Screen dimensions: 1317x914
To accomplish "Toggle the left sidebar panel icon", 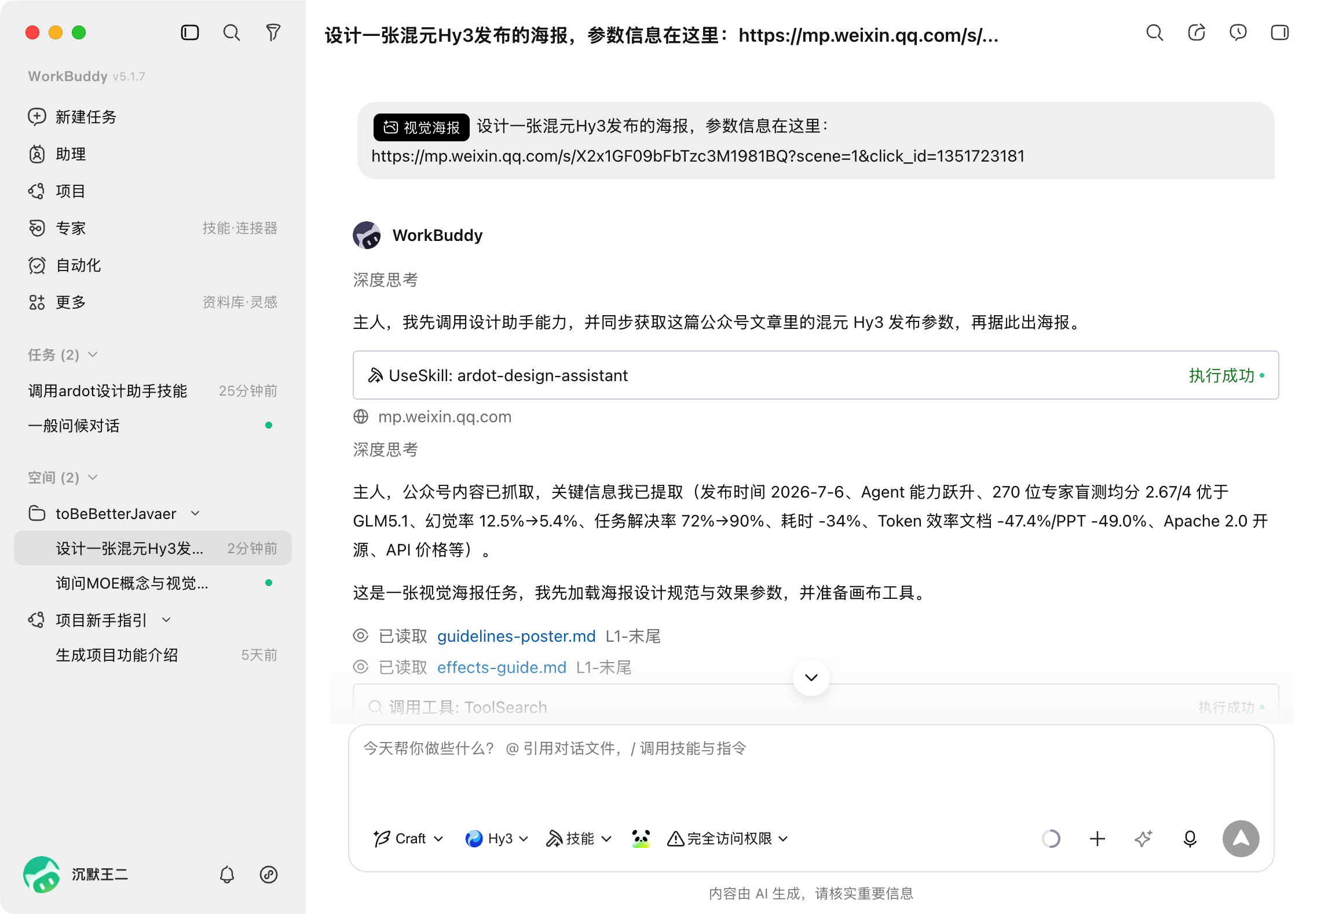I will 190,32.
